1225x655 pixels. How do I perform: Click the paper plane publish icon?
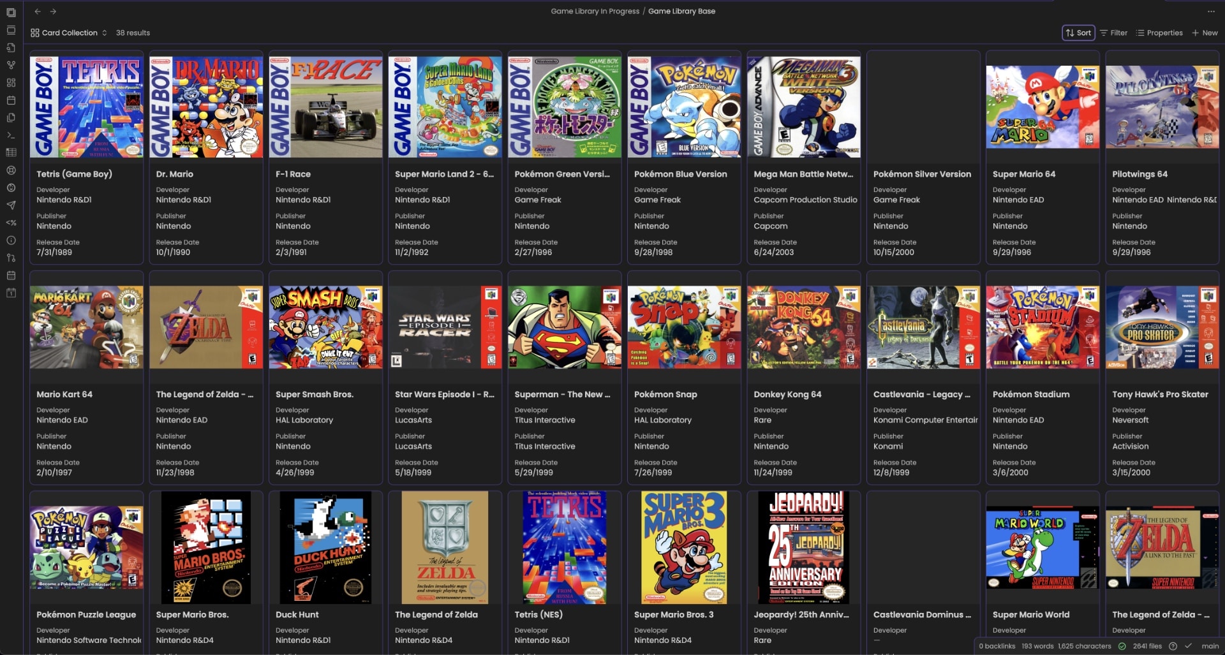(x=10, y=205)
